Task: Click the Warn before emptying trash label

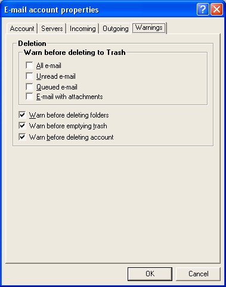Action: point(68,126)
